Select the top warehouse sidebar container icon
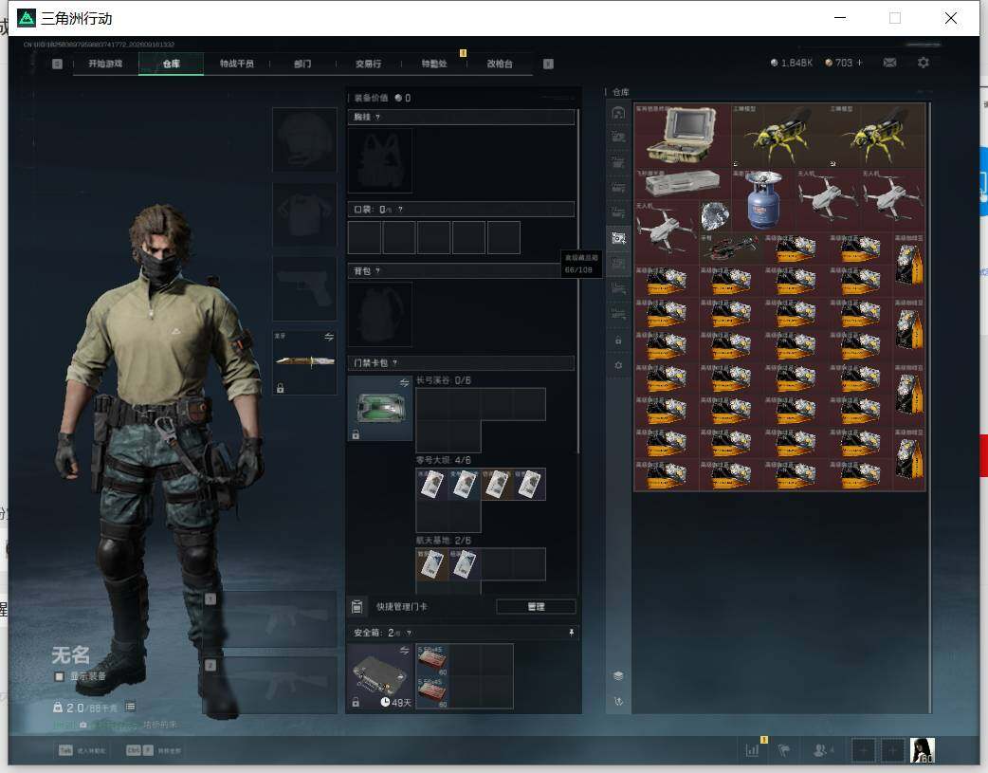This screenshot has width=988, height=773. 618,113
